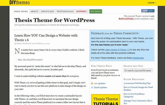Open the Learn How YOU Can Design post title
Screen dimensions: 165x105
tap(46, 38)
